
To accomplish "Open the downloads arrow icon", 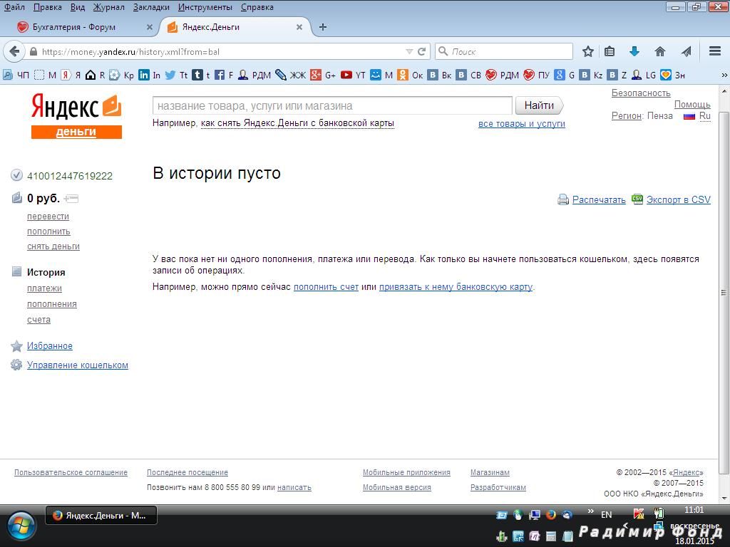I will pyautogui.click(x=634, y=51).
